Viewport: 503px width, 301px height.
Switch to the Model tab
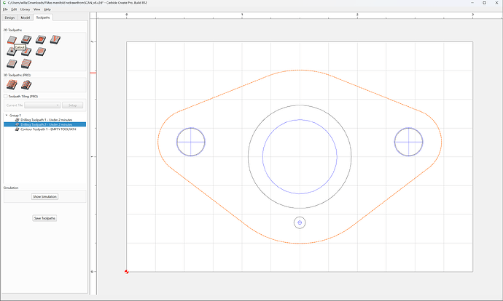pos(26,17)
